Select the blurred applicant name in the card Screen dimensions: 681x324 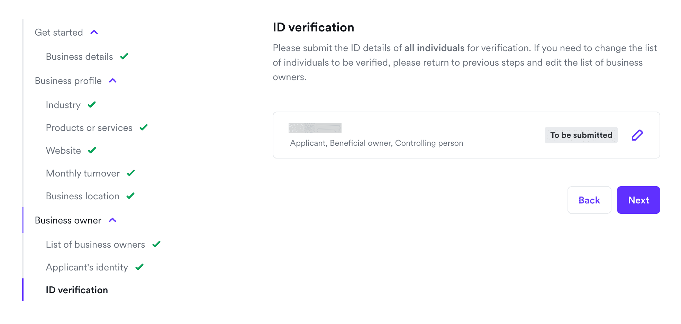[315, 128]
